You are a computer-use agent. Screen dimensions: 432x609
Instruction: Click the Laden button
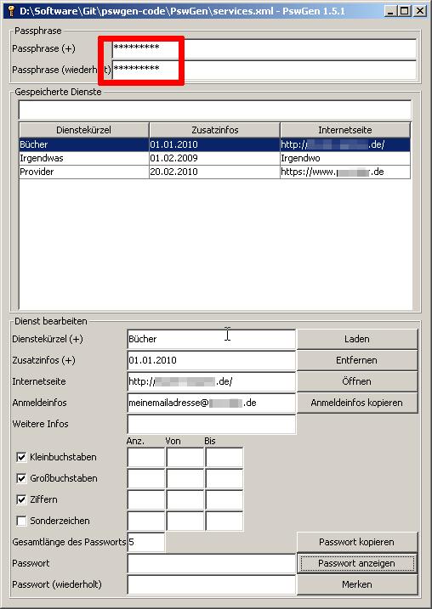click(x=357, y=339)
